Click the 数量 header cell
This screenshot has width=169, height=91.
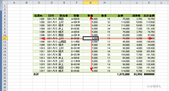104,16
